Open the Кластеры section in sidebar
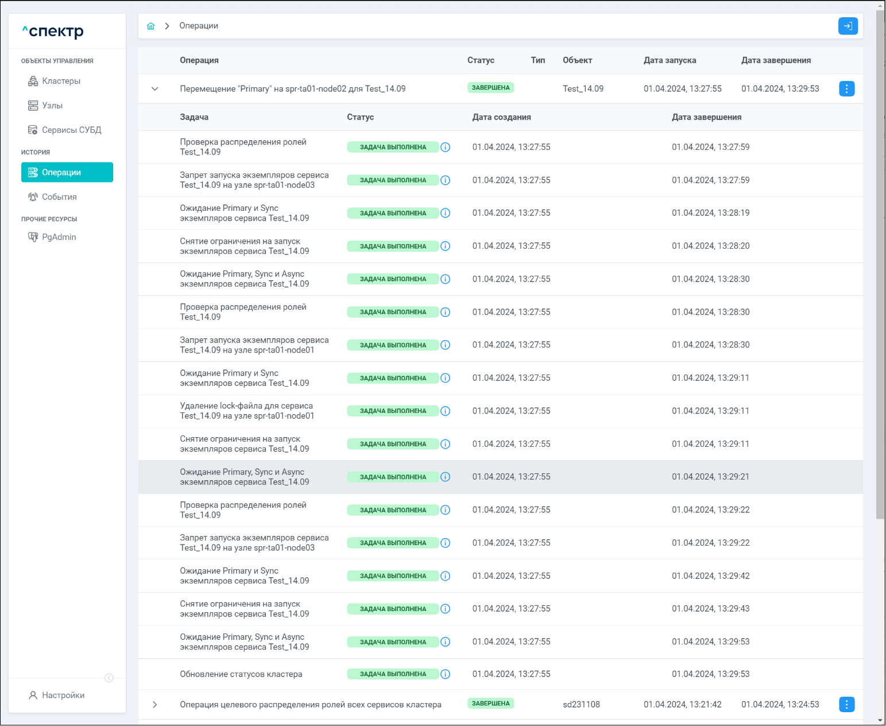Viewport: 886px width, 726px height. [61, 81]
